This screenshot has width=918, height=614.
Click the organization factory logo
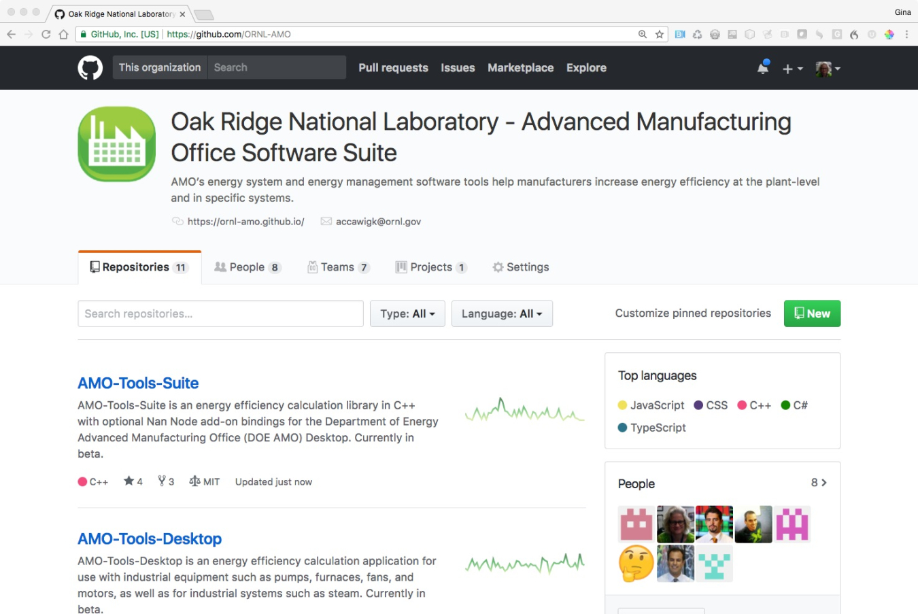[117, 144]
